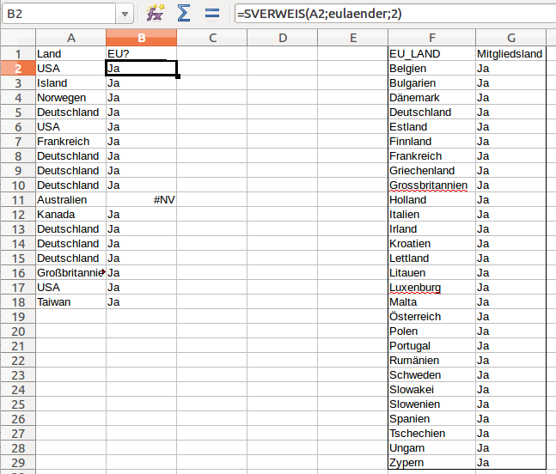
Task: Select the 'Dänemark' cell
Action: pyautogui.click(x=432, y=98)
